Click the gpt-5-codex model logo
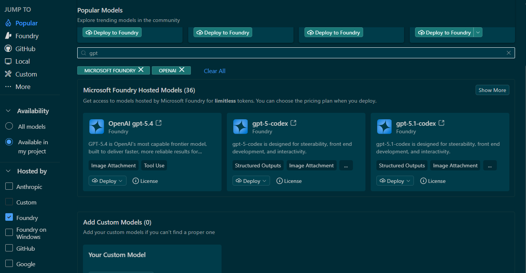The image size is (526, 273). tap(240, 126)
